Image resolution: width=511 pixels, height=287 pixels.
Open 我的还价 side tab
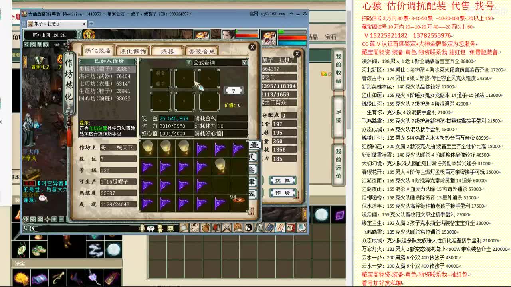pos(338,164)
